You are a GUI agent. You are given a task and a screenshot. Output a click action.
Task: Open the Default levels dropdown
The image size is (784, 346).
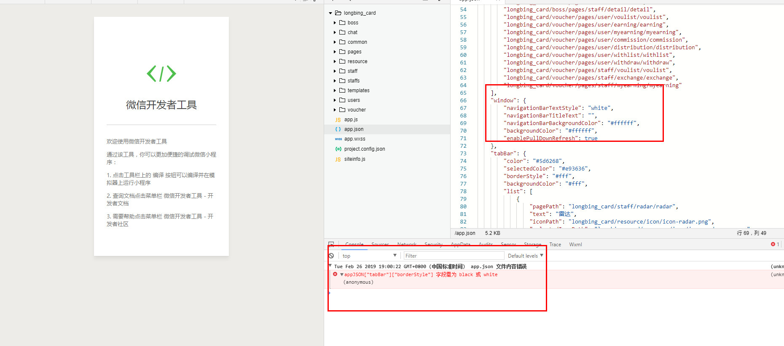click(x=525, y=256)
